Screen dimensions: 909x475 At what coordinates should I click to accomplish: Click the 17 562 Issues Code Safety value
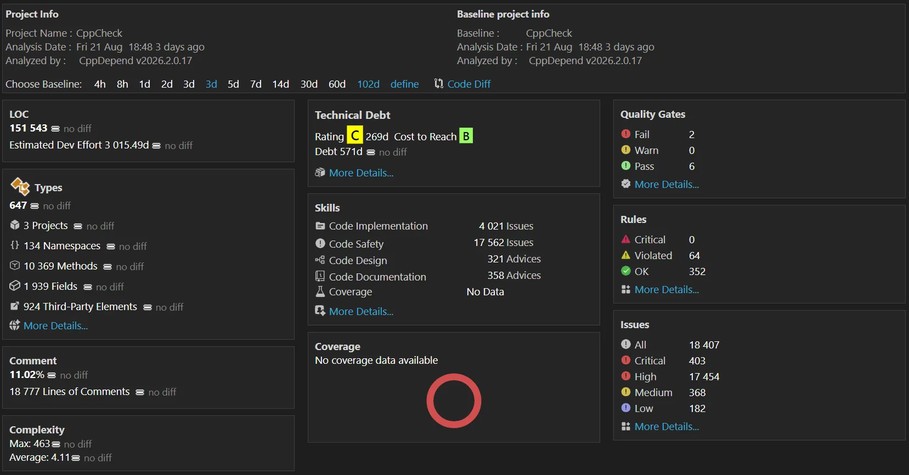tap(504, 242)
